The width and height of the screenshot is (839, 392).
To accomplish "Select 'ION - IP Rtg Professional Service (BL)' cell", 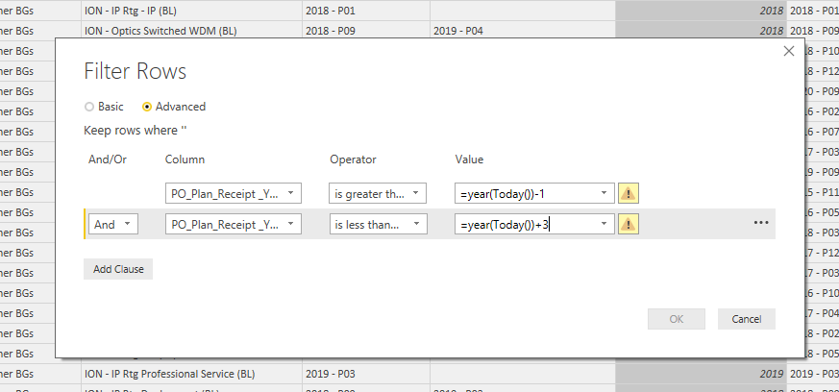I will [x=191, y=374].
